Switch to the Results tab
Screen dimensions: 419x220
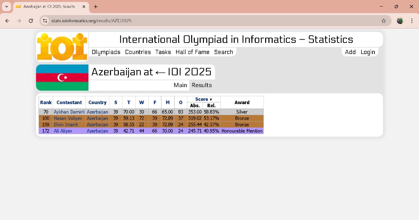[x=202, y=85]
